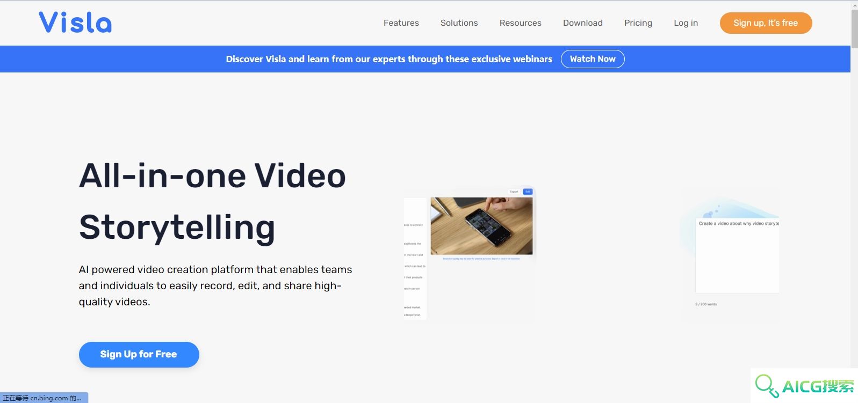
Task: Click the 'All-in-one Video Storytelling' headline
Action: pyautogui.click(x=212, y=202)
